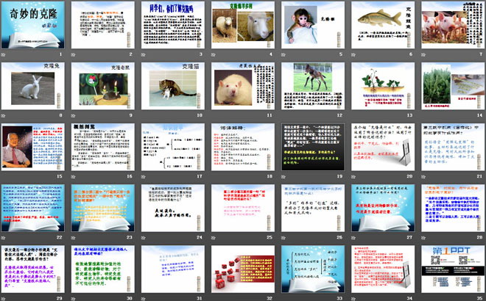
Task: Select the 克隆鲤鱼 fish slide
Action: (x=383, y=25)
